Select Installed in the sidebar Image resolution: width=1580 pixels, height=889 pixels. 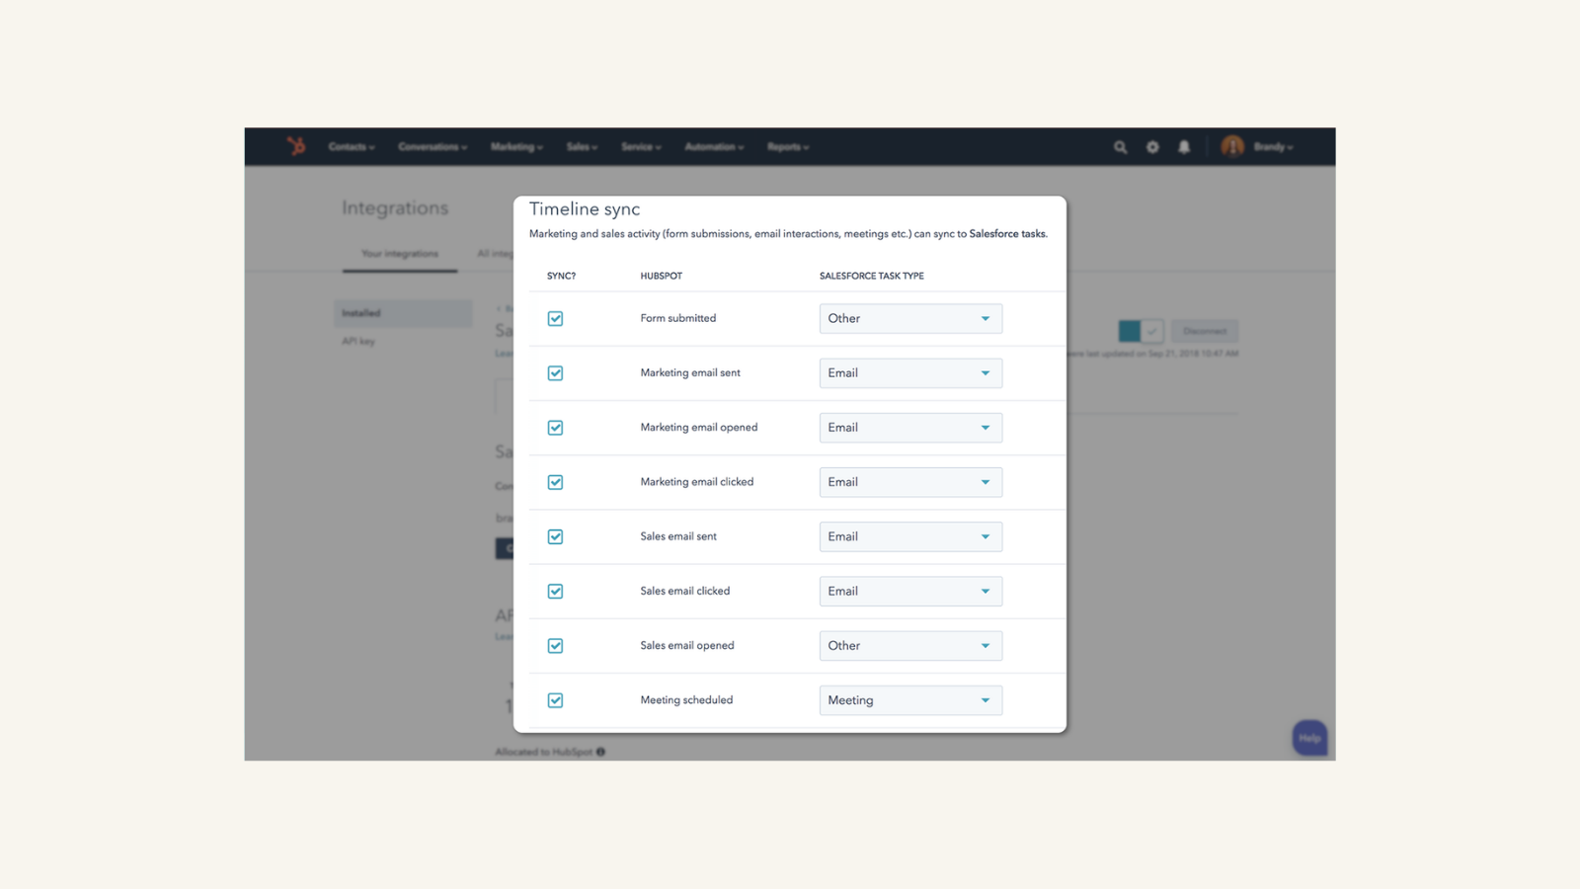[x=359, y=312]
